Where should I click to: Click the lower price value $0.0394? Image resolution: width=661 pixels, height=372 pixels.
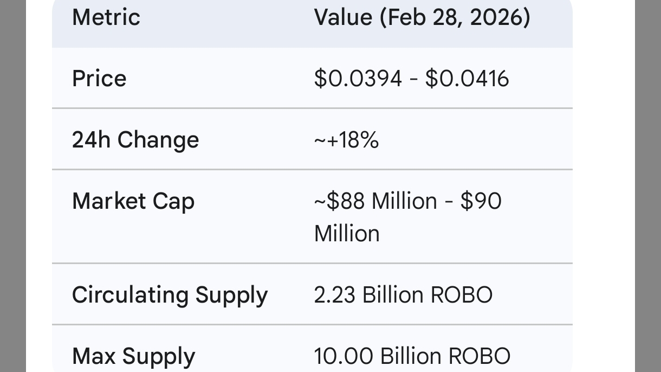[x=358, y=79]
